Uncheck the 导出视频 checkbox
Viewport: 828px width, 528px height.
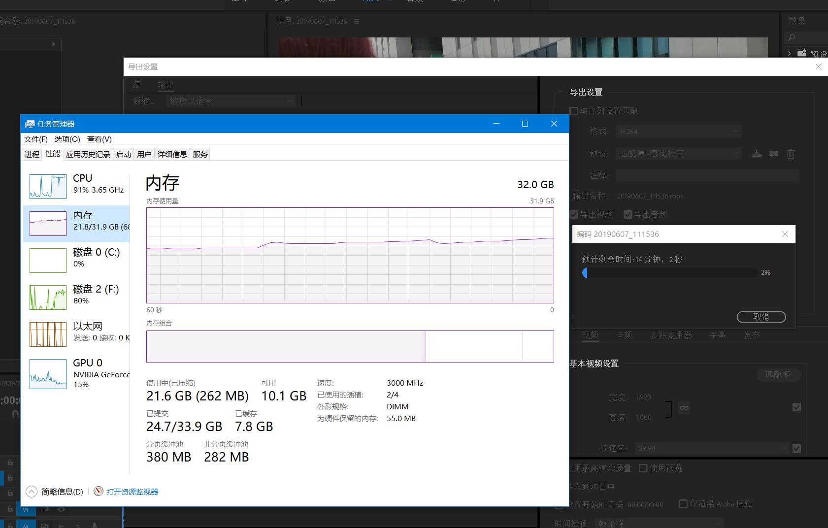pos(574,214)
